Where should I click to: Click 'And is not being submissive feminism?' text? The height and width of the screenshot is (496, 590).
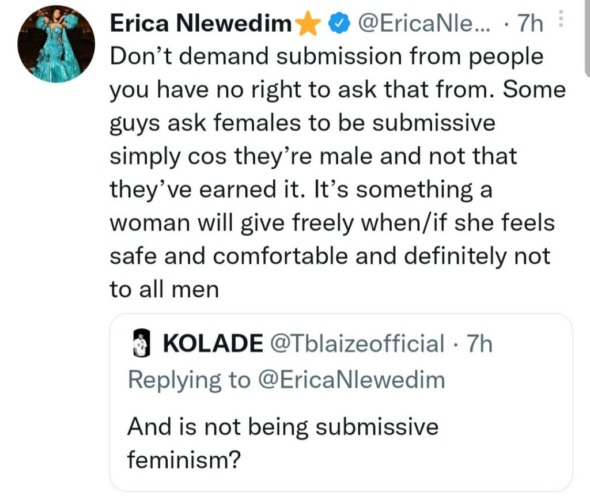(282, 427)
